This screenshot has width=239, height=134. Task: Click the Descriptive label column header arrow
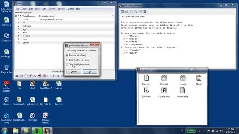click(112, 16)
